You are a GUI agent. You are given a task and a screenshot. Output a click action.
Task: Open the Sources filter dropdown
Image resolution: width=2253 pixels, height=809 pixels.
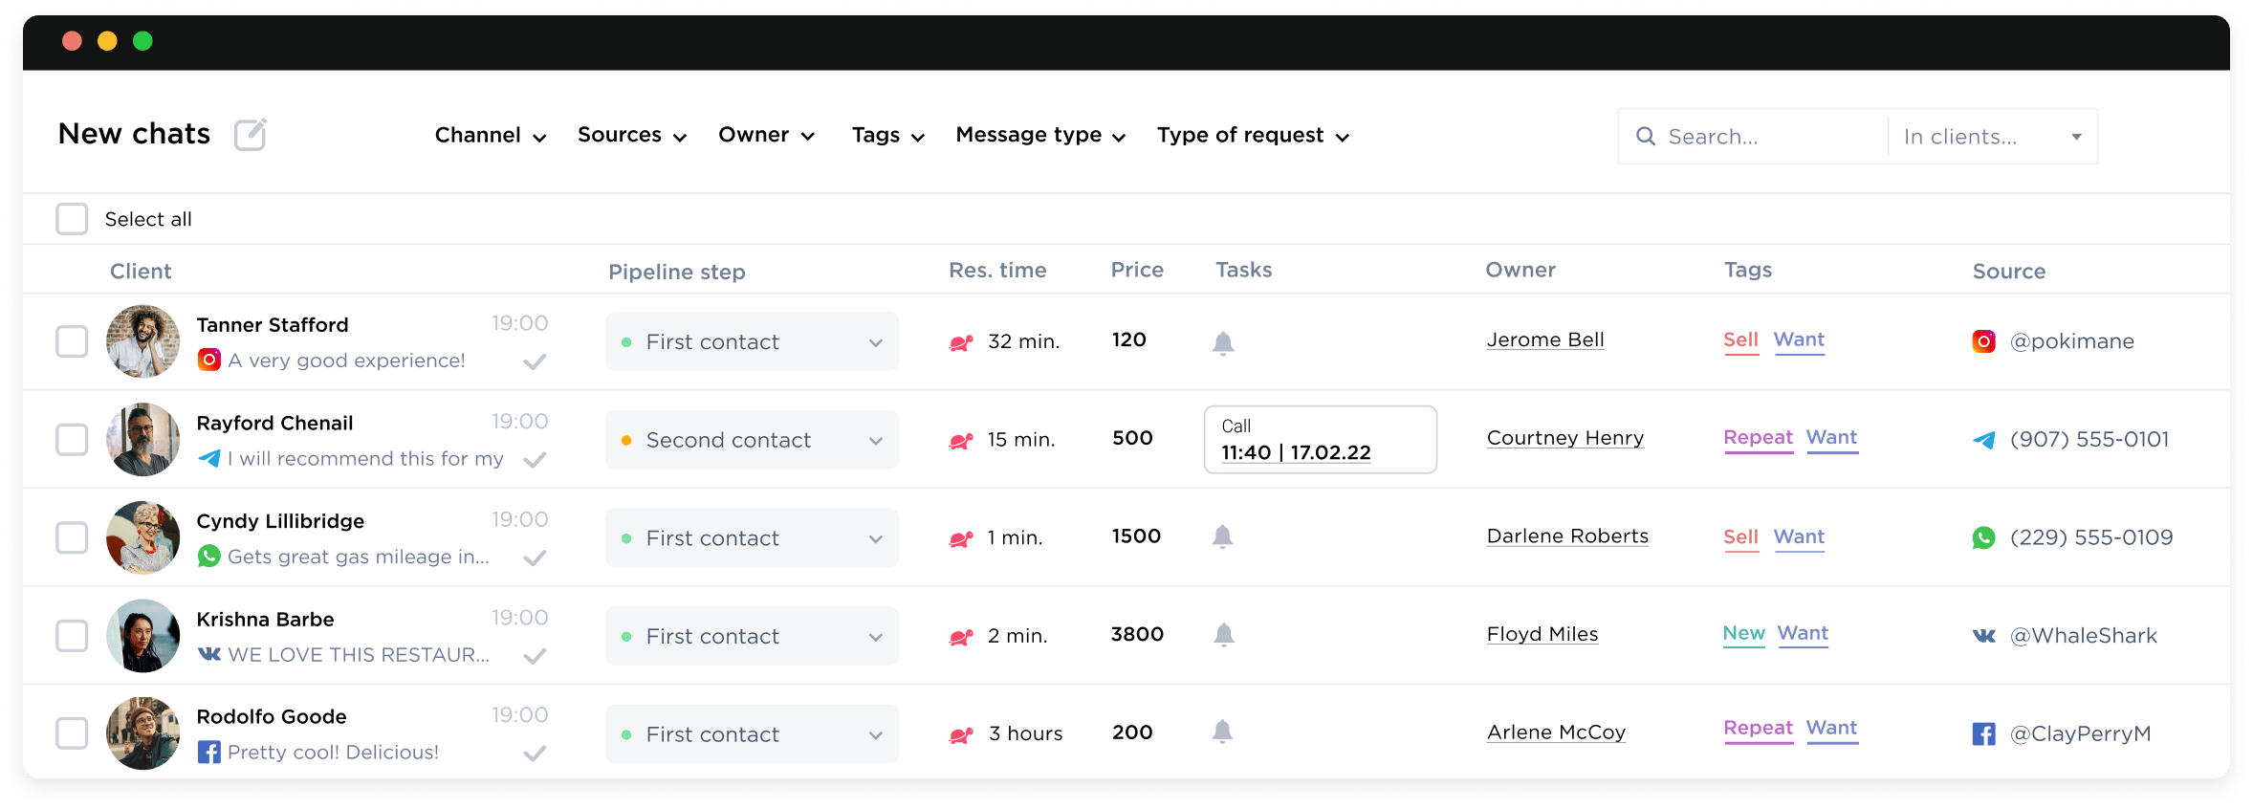[x=632, y=136]
